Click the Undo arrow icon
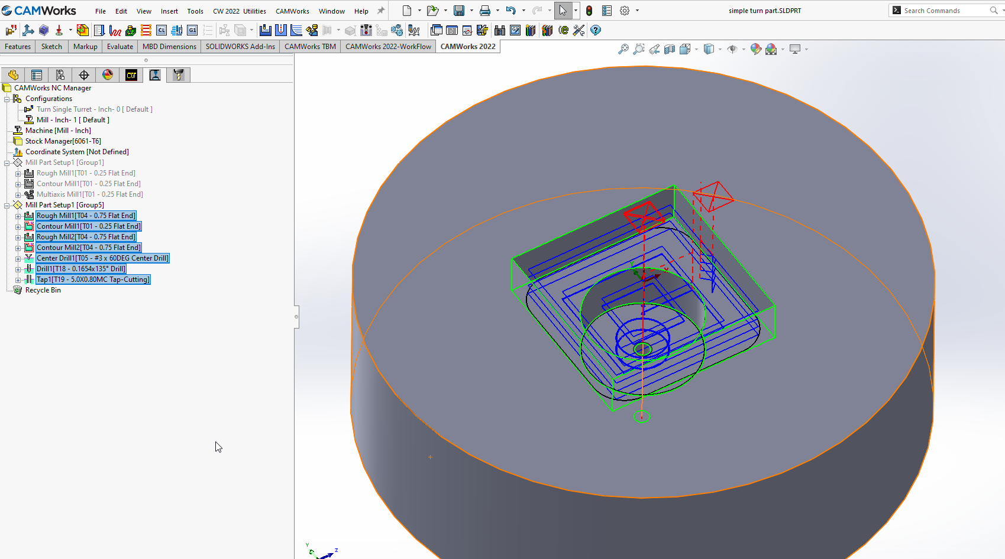1005x559 pixels. click(x=511, y=11)
